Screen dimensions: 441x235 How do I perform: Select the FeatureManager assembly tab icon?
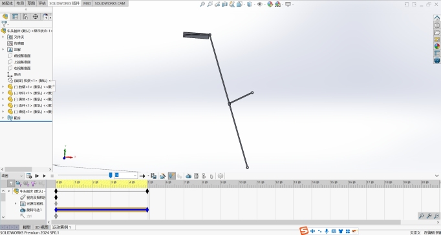click(5, 17)
